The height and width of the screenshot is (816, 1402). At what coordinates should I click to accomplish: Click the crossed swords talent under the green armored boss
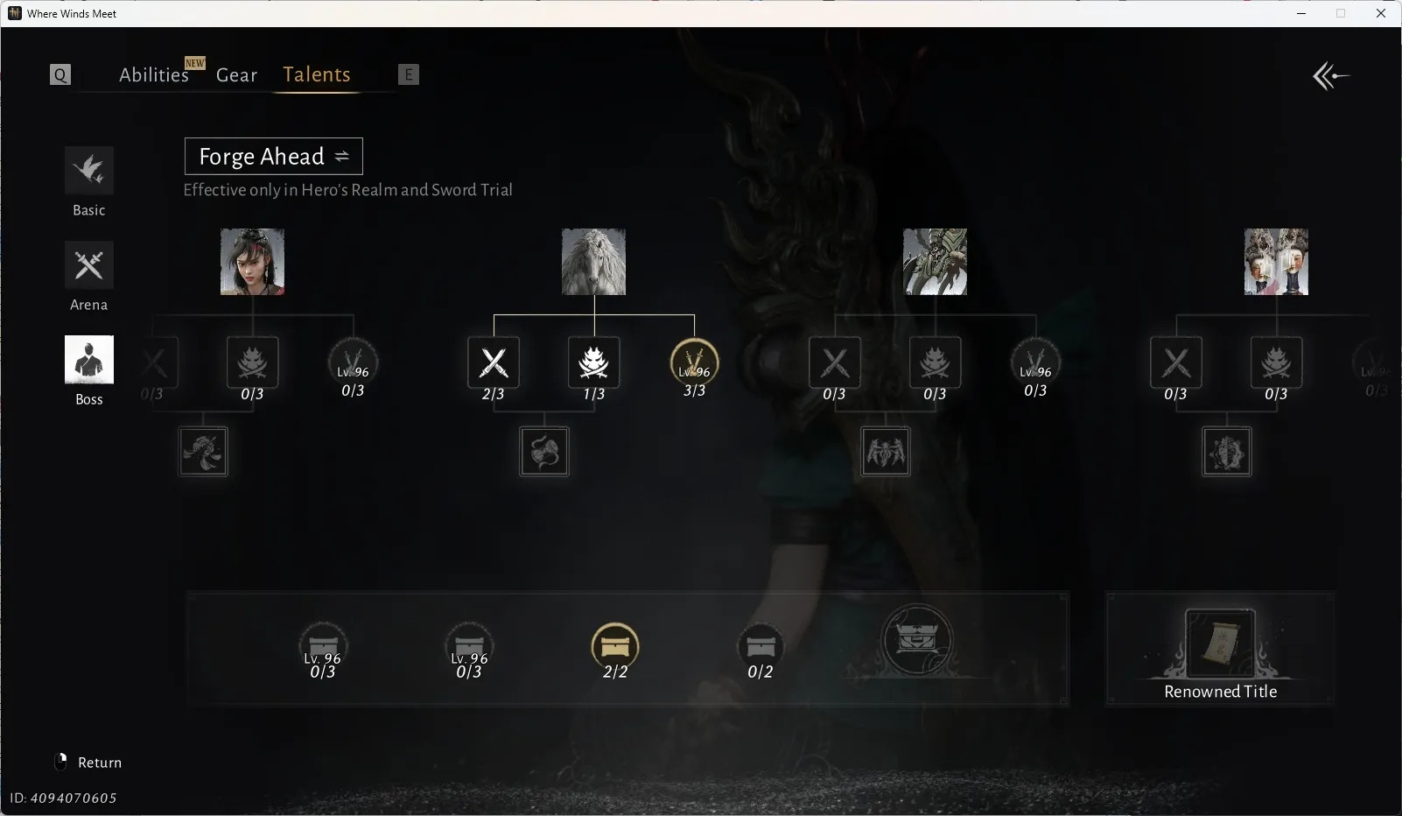(x=835, y=362)
